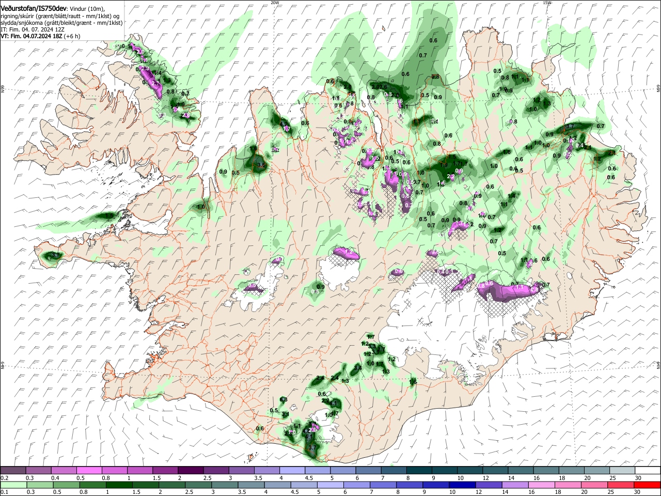This screenshot has height=496, width=661.
Task: Click the 0.2 label under the upper legend row
Action: tap(4, 478)
